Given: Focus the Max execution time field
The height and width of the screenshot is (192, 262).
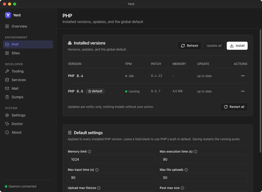Looking at the screenshot, I should (204, 159).
